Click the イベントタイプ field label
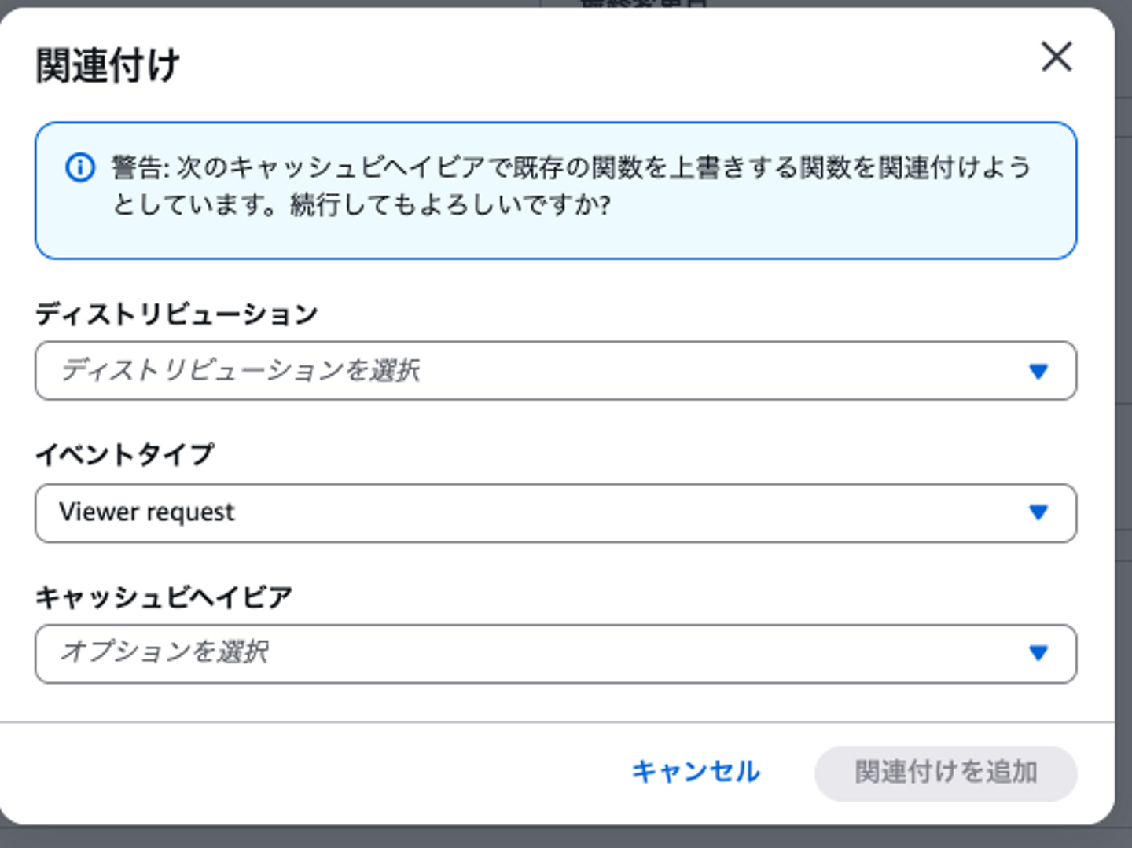 click(124, 454)
